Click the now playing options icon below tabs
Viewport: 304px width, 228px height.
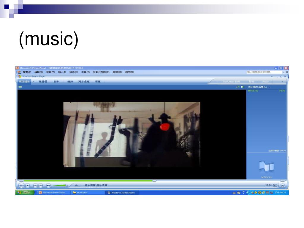tap(20, 87)
